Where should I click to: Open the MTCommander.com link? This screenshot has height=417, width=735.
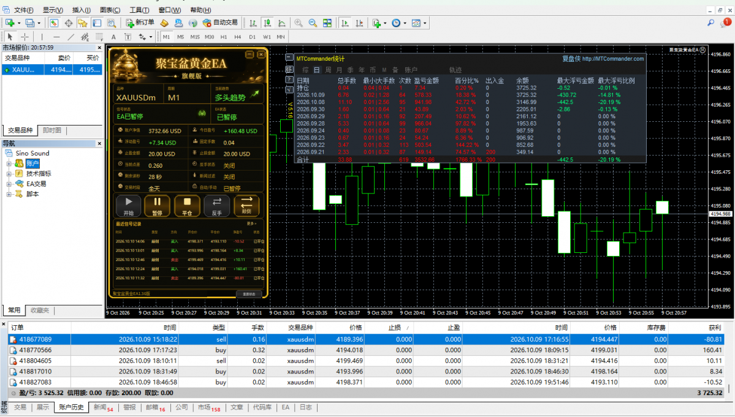coord(612,59)
